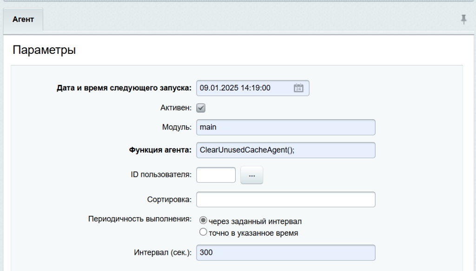The image size is (476, 271).
Task: Click the ... user lookup button
Action: 251,175
